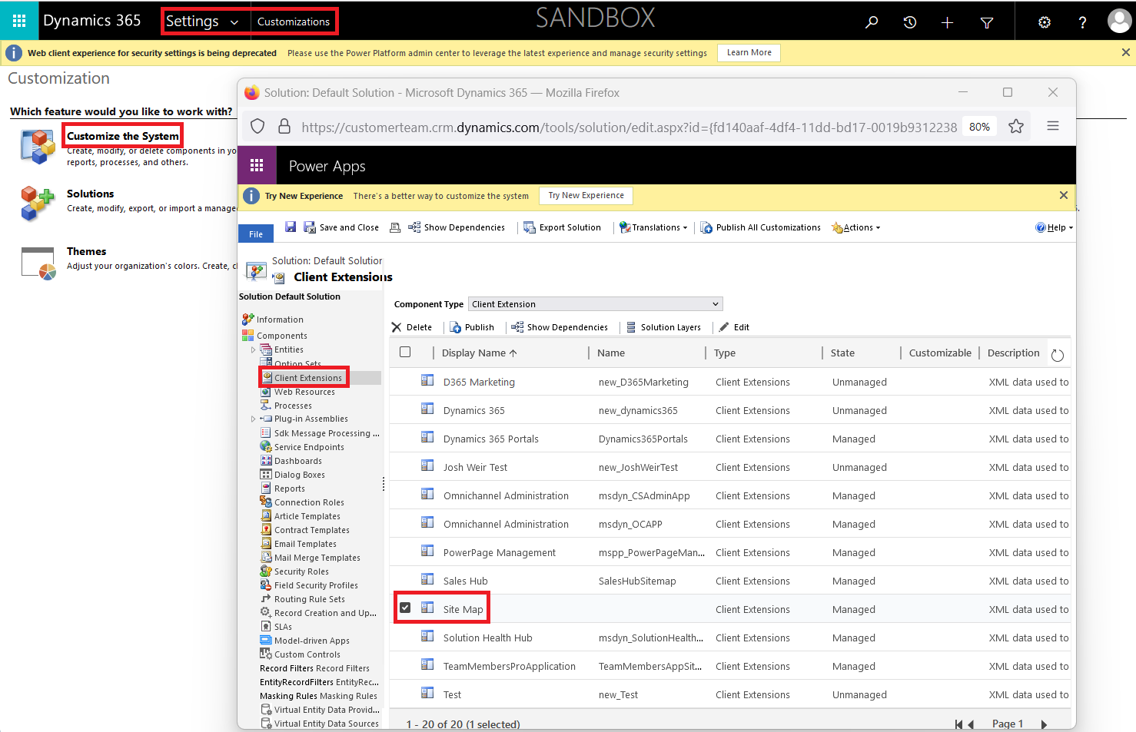Click the 80% zoom level indicator

979,127
